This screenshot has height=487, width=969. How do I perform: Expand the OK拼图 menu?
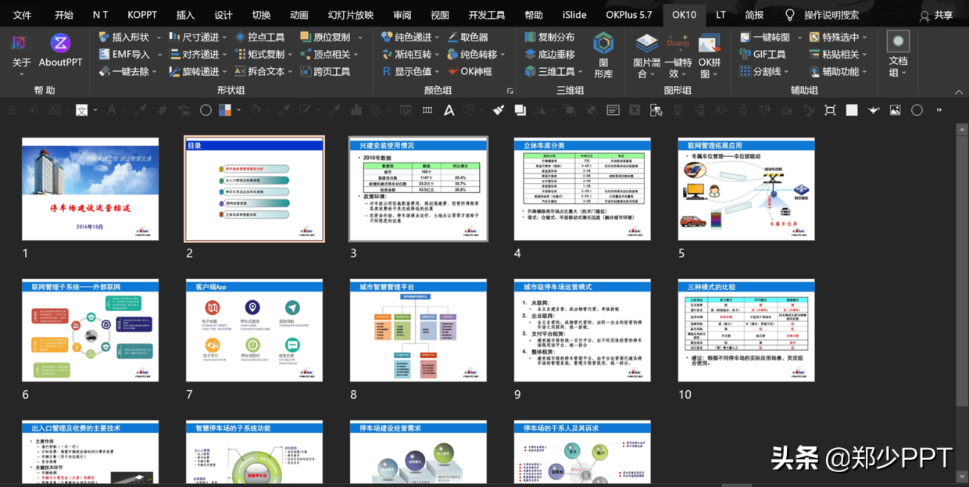[710, 56]
